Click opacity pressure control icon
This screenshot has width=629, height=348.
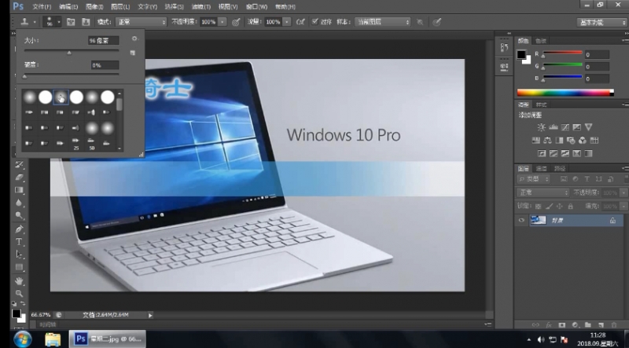pyautogui.click(x=236, y=22)
